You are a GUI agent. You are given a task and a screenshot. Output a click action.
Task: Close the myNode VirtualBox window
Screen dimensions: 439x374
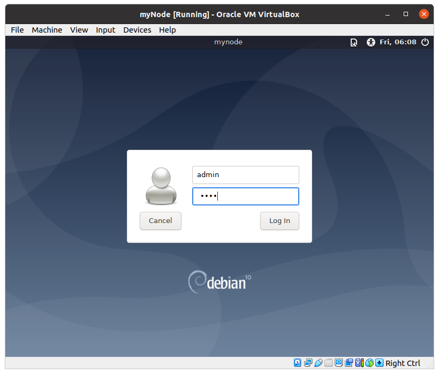click(x=424, y=14)
